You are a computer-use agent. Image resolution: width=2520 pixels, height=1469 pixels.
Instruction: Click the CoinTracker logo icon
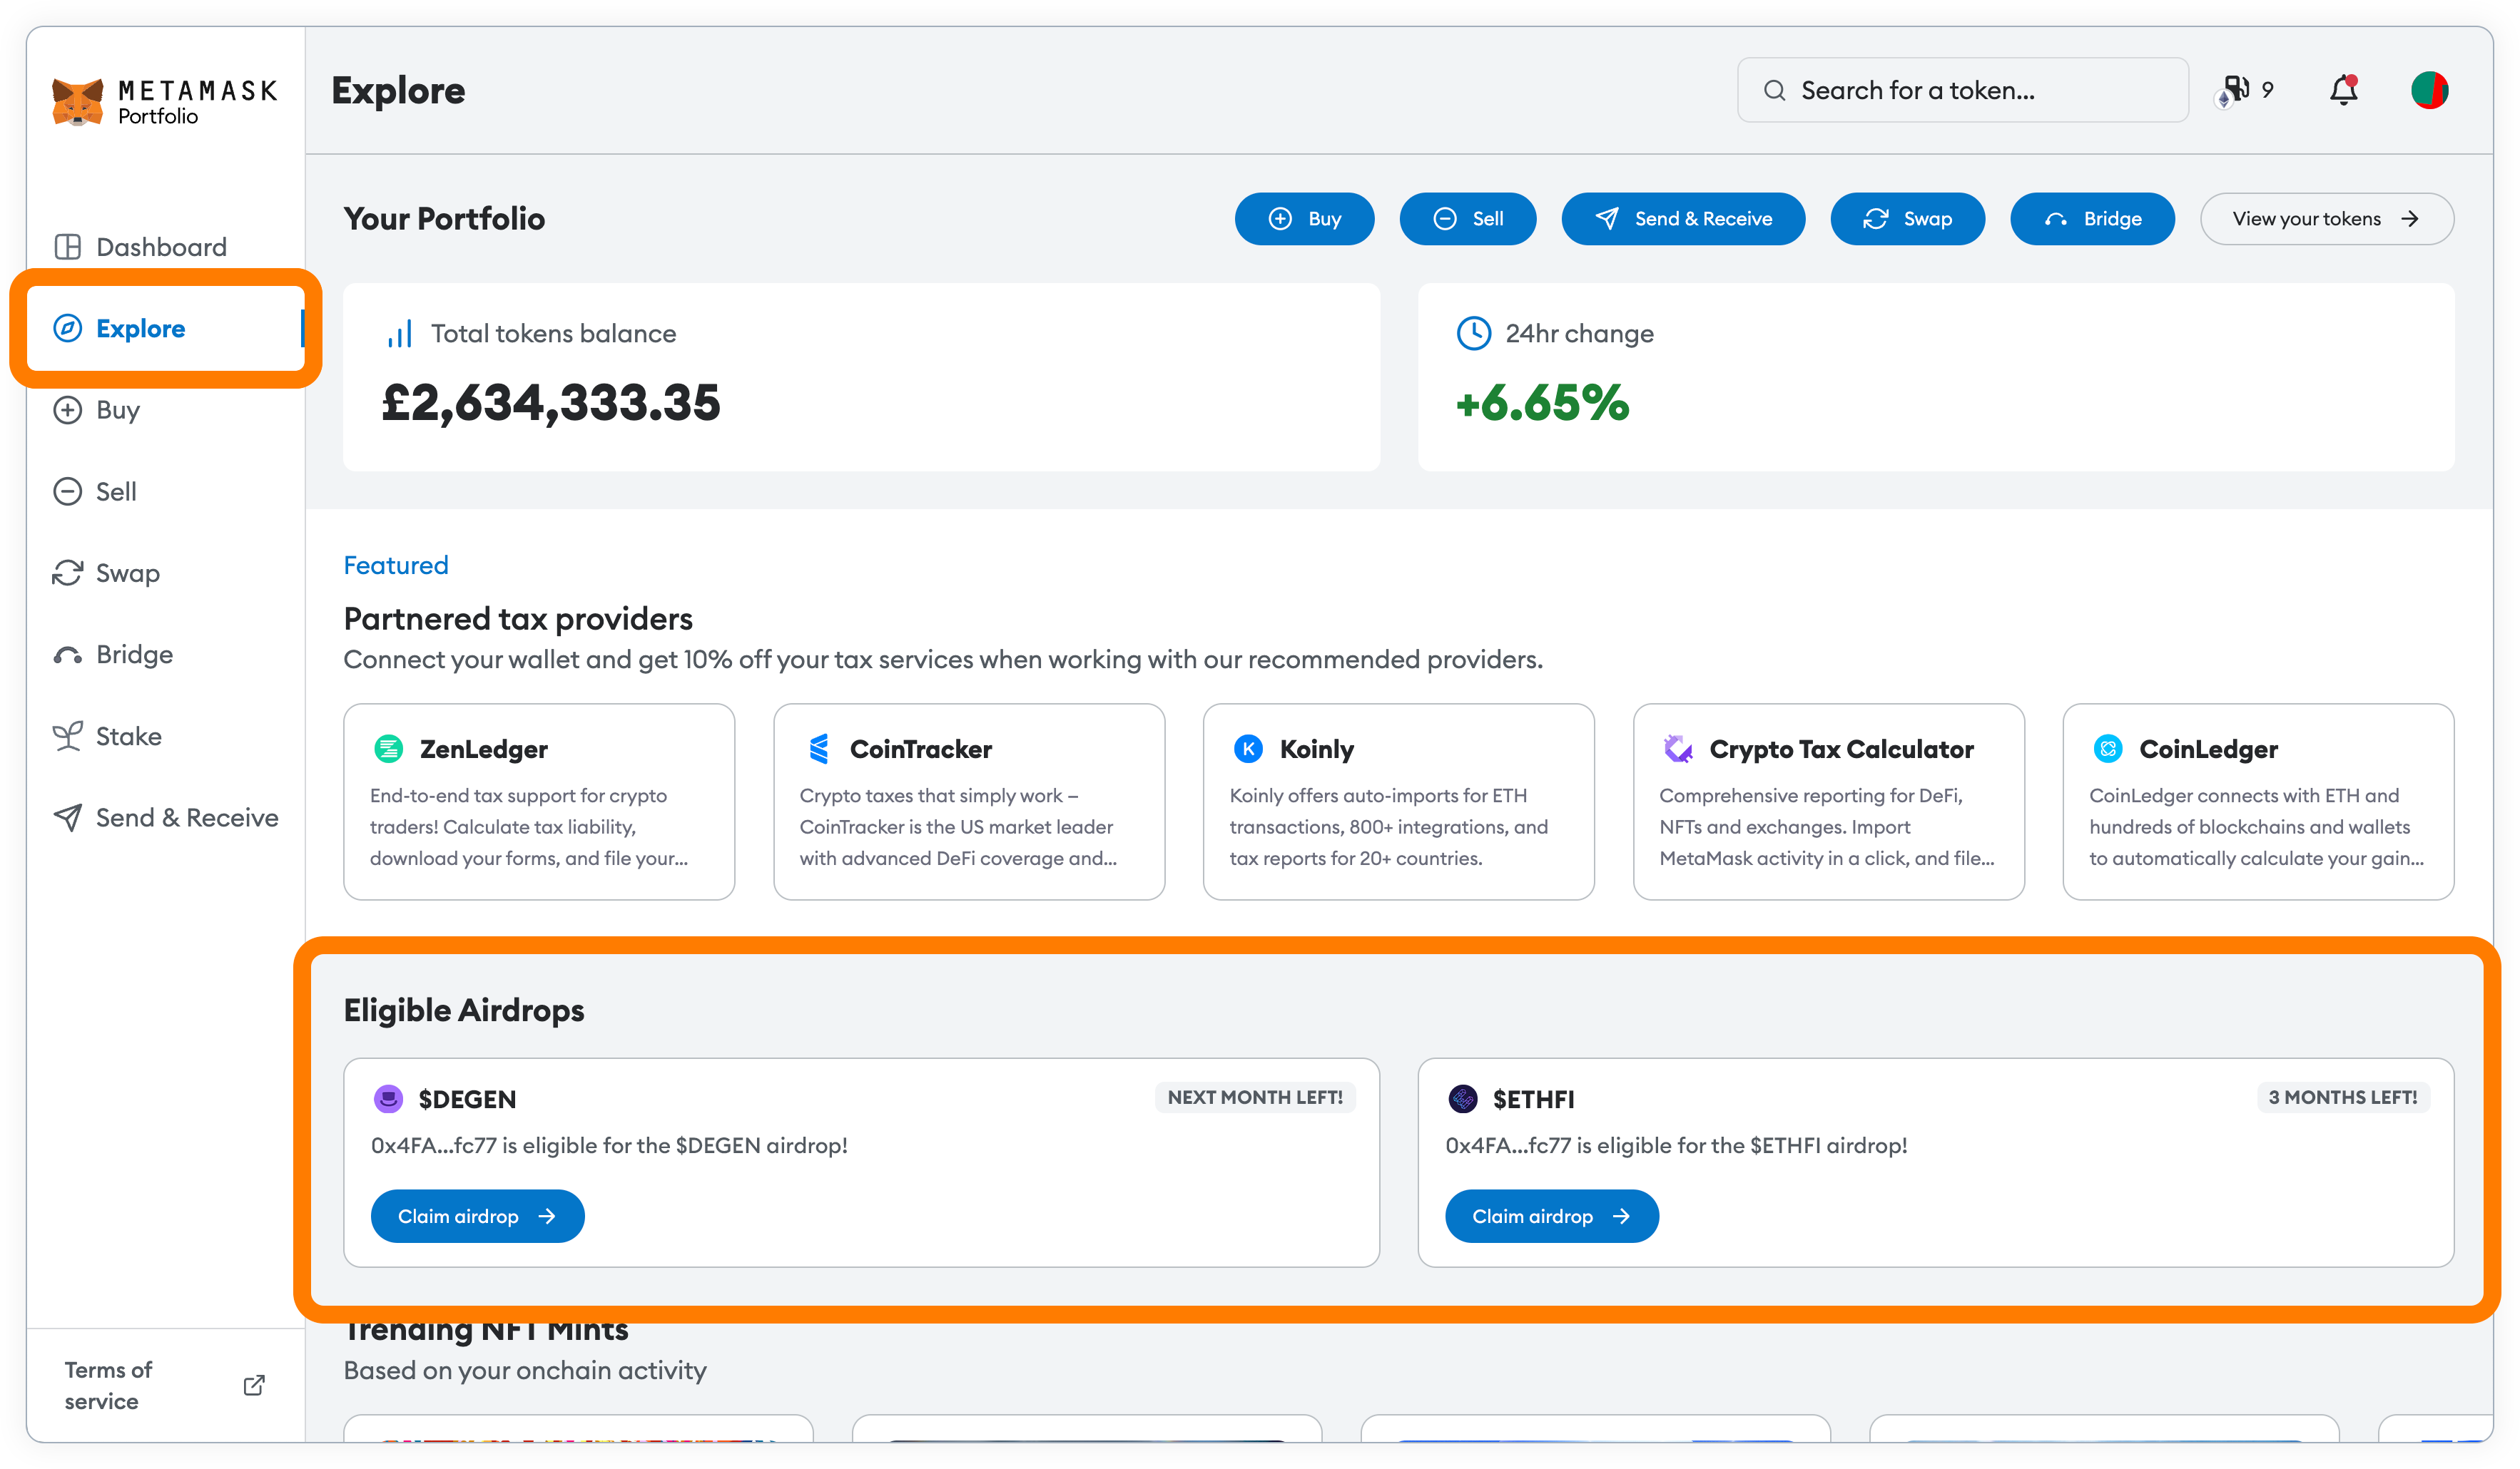(x=819, y=749)
